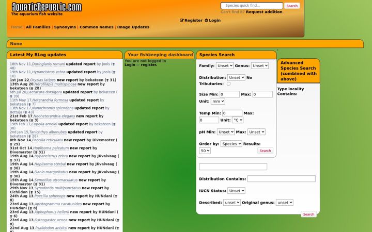The height and width of the screenshot is (232, 372).
Task: Open Tanichthys albonubes species link
Action: tap(48, 132)
